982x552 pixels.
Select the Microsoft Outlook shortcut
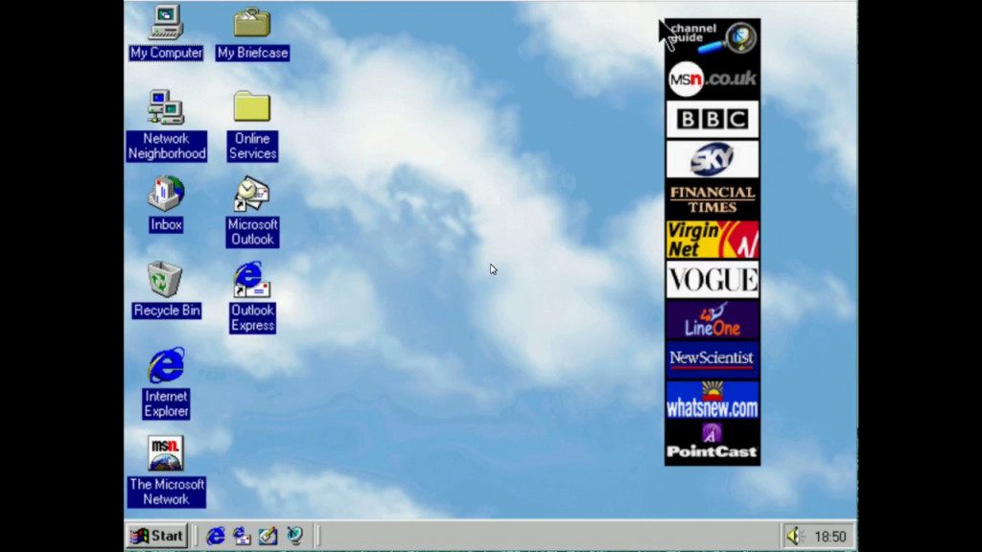tap(252, 212)
